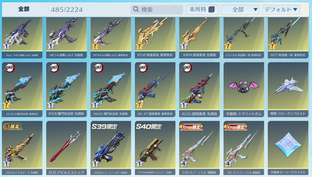
Task: Switch to the 全部 tab
Action: click(24, 9)
